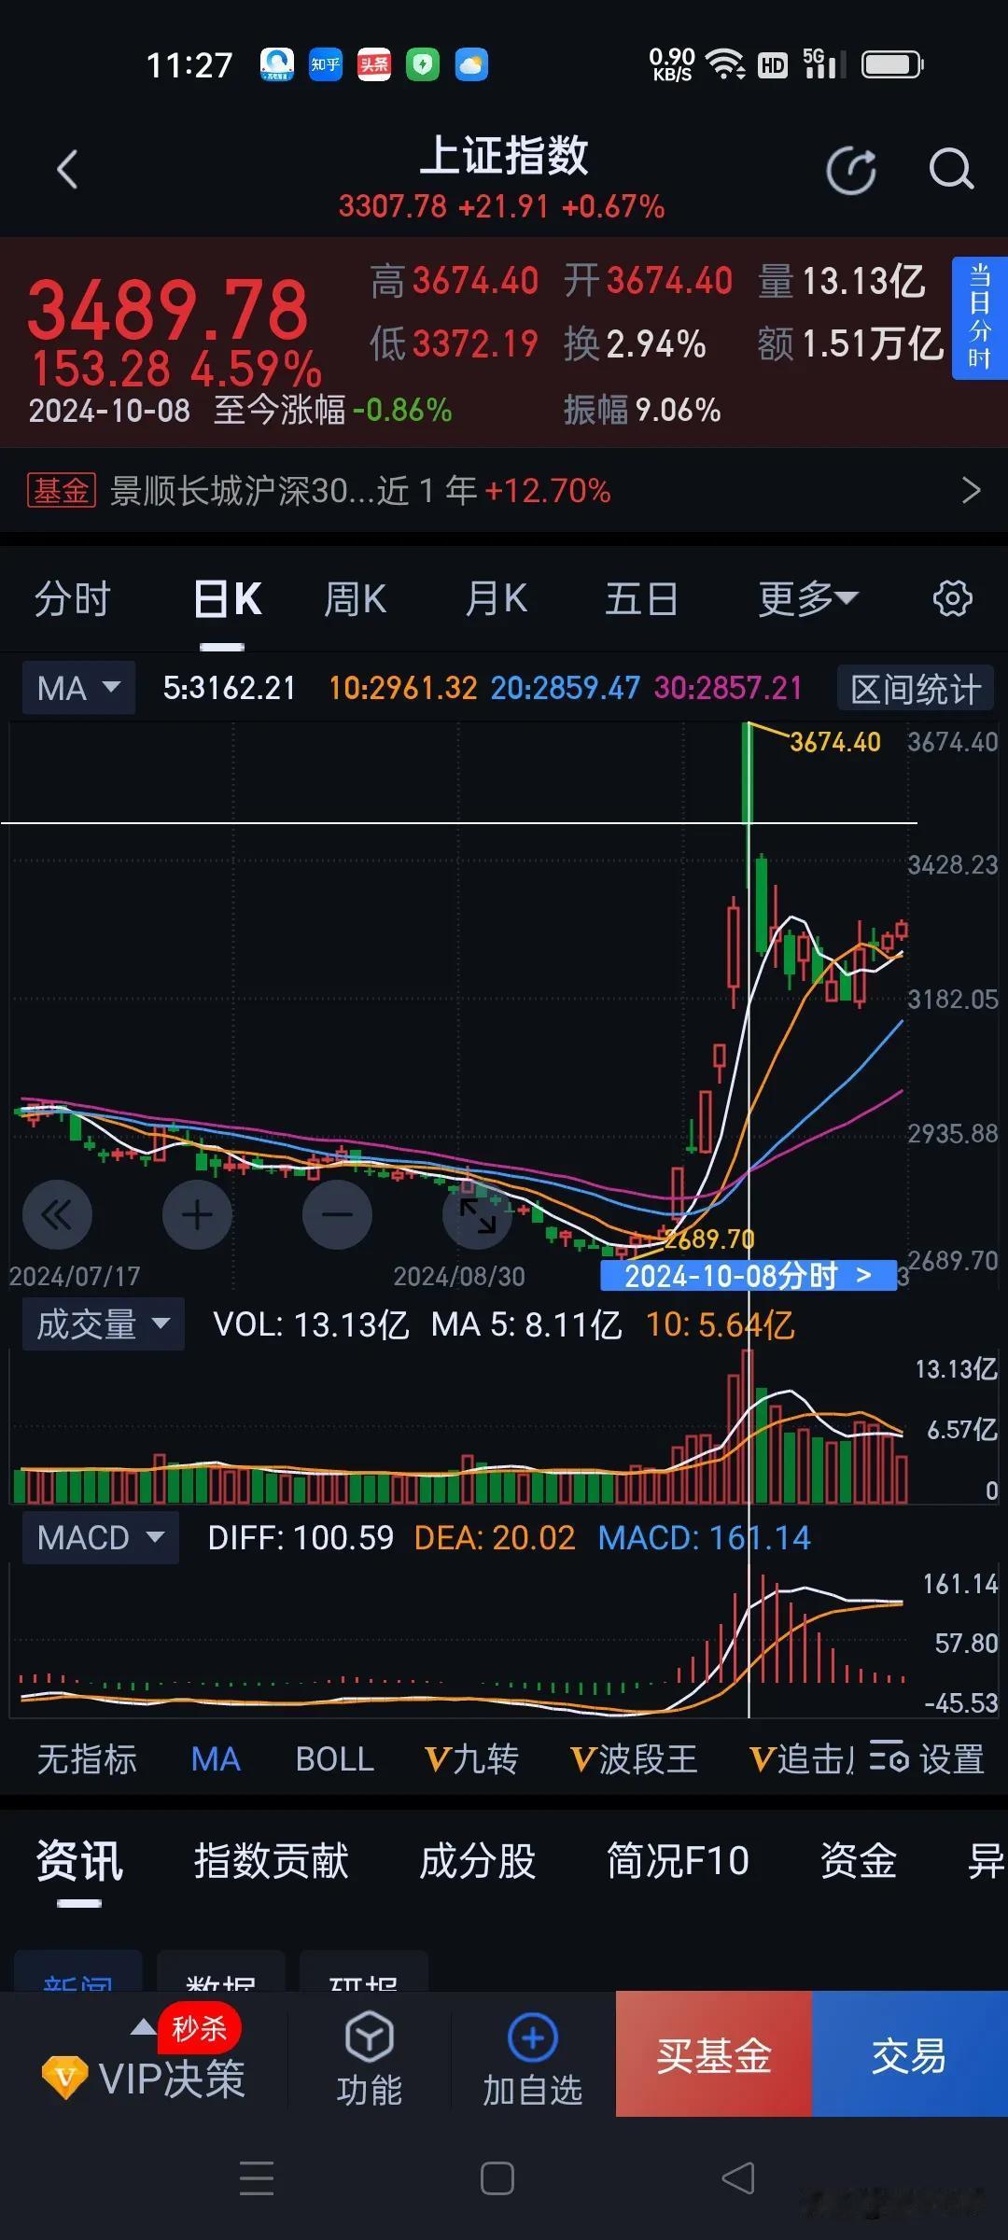
Task: Open the 成分股 tab
Action: point(478,1860)
